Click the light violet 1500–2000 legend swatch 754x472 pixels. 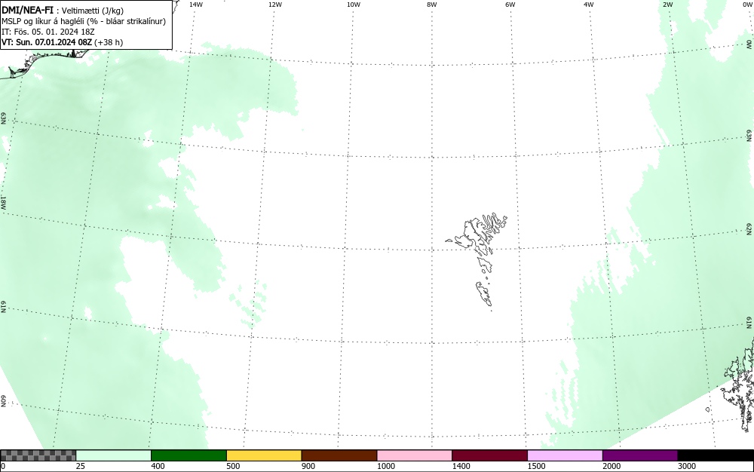[x=565, y=455]
